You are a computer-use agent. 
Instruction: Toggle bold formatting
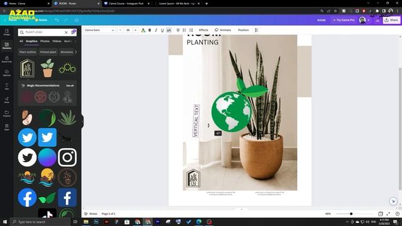(149, 30)
